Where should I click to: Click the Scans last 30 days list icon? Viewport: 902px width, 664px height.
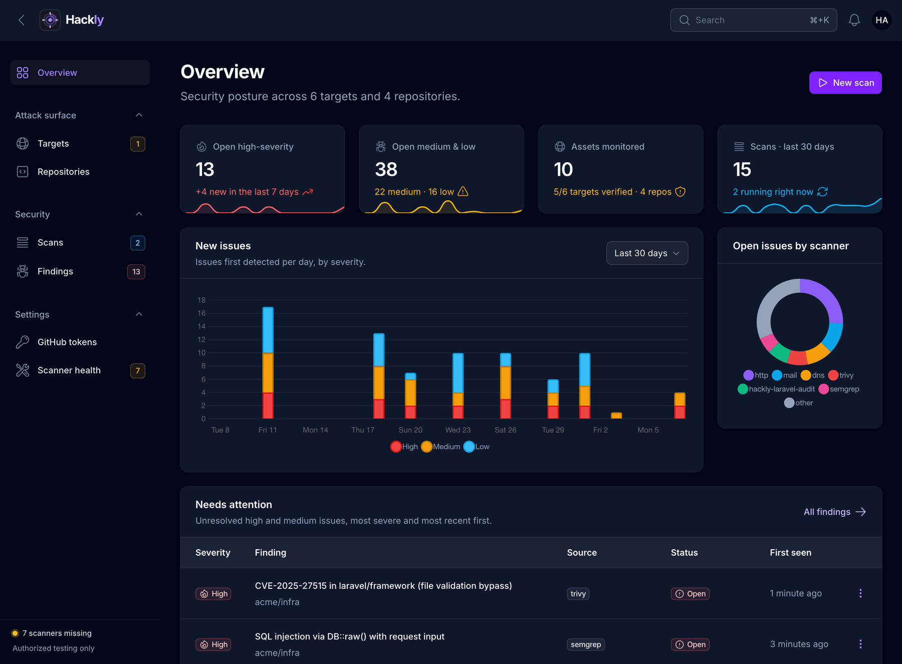(739, 147)
